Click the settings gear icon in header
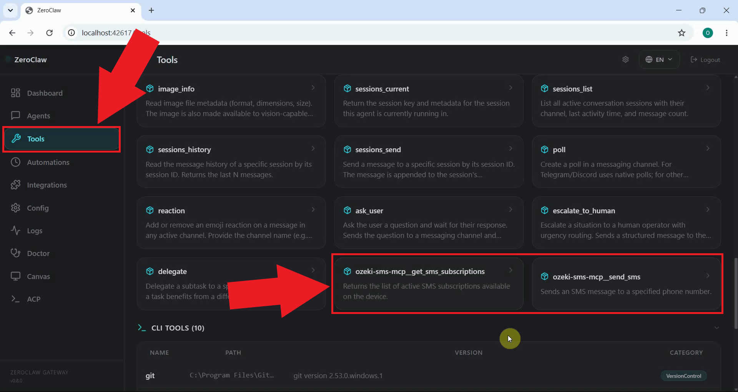Screen dimensions: 738x392 point(625,60)
